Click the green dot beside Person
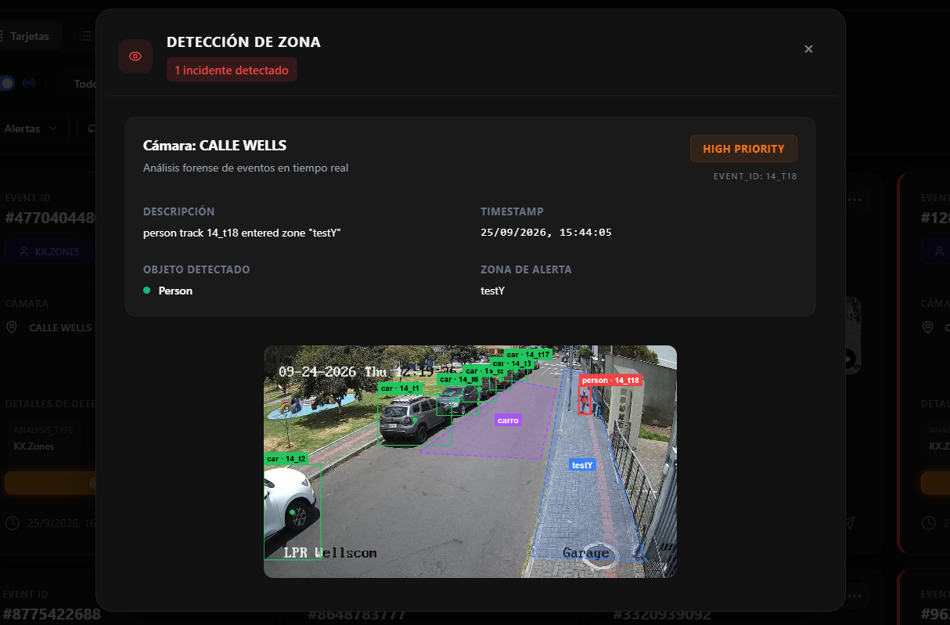The image size is (950, 625). coord(146,291)
